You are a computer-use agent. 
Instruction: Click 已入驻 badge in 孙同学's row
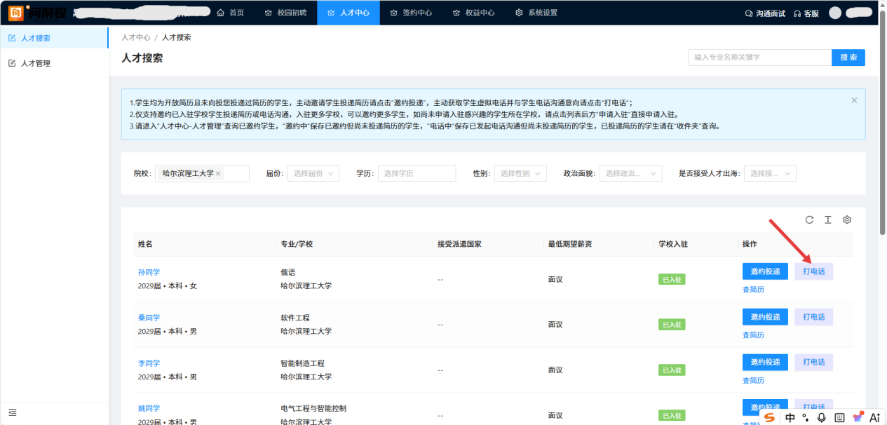click(x=672, y=279)
